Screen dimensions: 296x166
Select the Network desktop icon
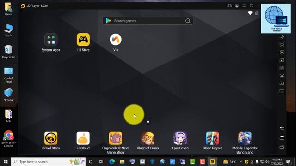(8, 95)
